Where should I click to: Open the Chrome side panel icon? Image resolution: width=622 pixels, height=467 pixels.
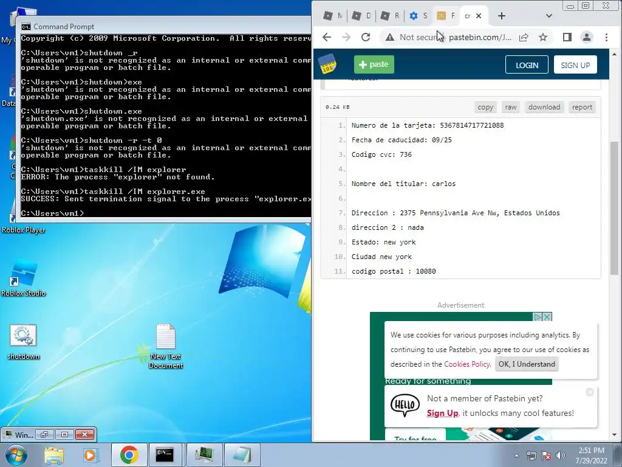567,37
